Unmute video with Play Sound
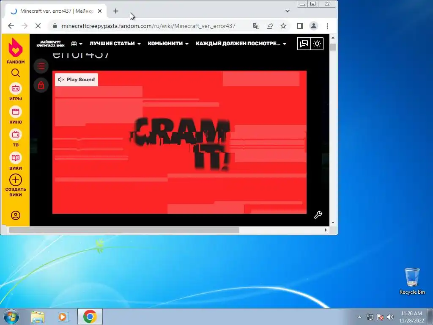 tap(77, 80)
